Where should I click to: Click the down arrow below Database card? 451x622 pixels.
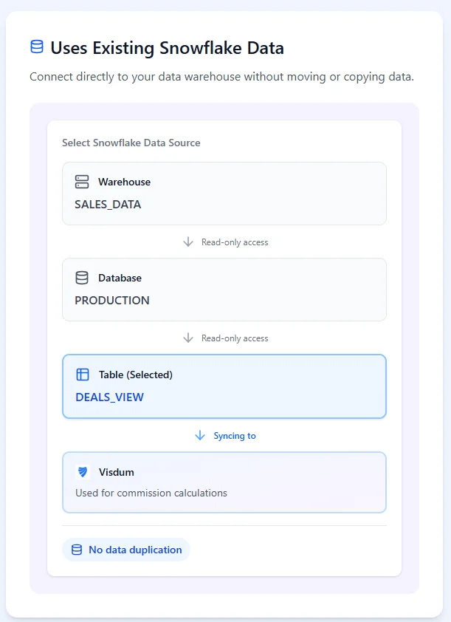pyautogui.click(x=188, y=338)
